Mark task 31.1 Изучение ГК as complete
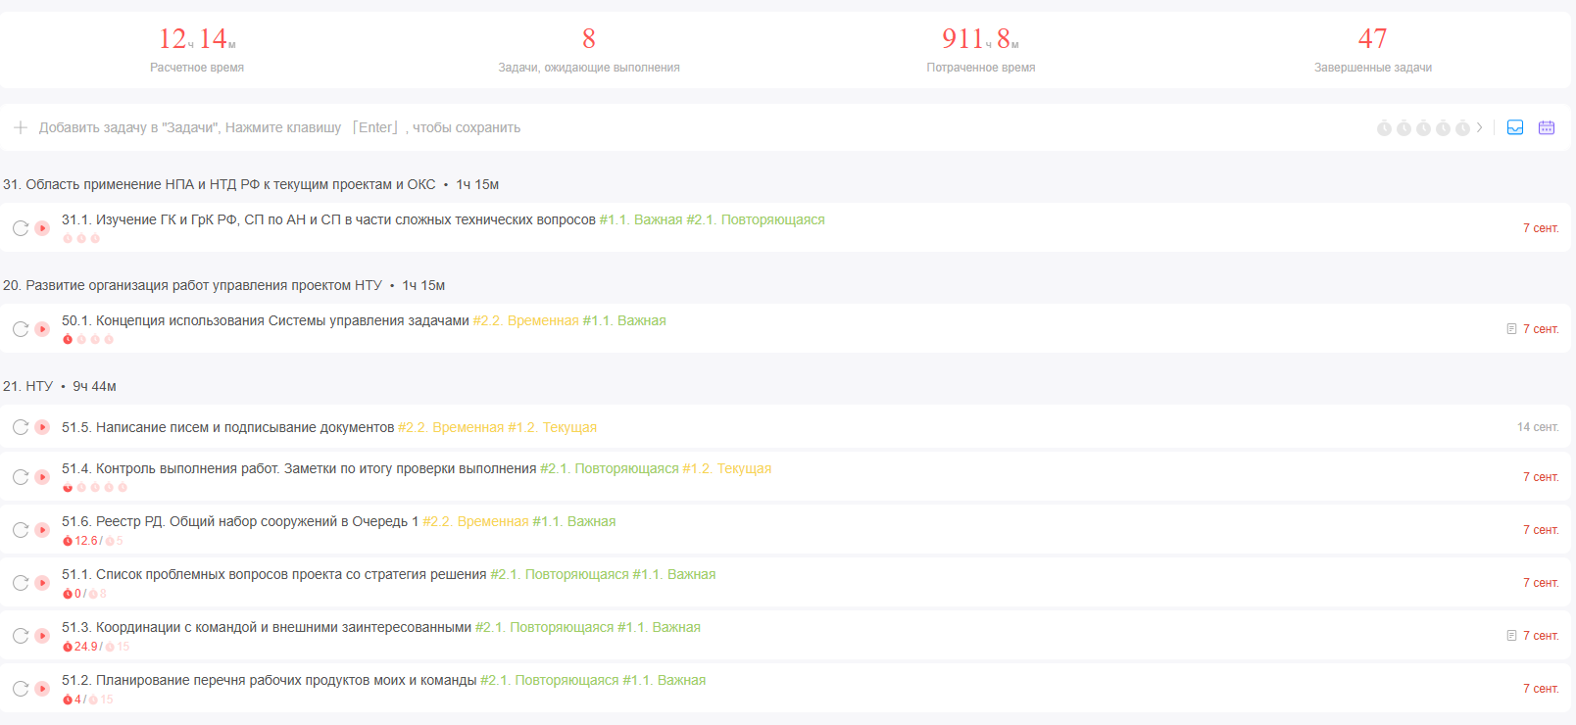This screenshot has height=725, width=1576. 21,228
